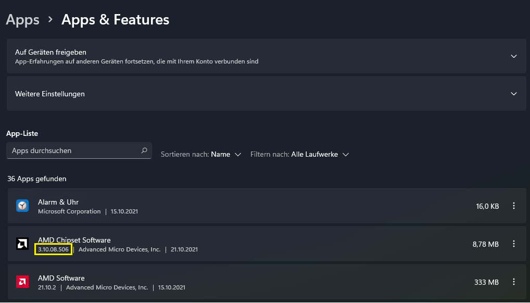Image resolution: width=530 pixels, height=303 pixels.
Task: Click the App-Erfahrungen description text
Action: click(x=136, y=61)
